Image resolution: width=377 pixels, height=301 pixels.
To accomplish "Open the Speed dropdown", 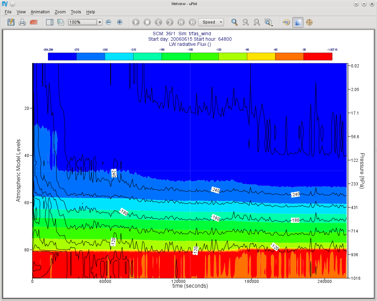I will 211,22.
